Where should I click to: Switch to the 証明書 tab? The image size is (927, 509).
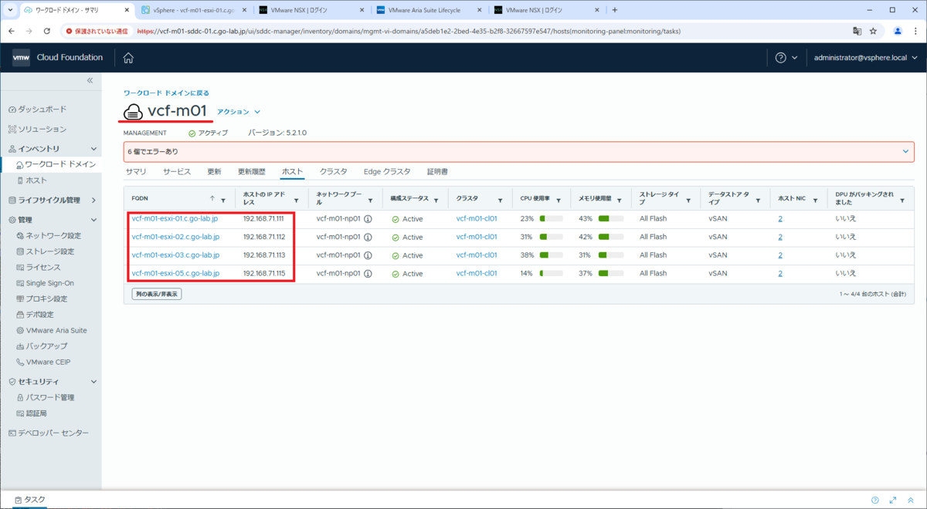[x=437, y=171]
